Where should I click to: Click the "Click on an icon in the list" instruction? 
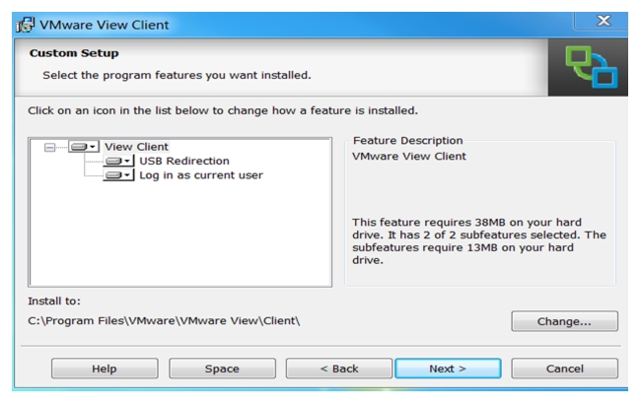pos(223,110)
